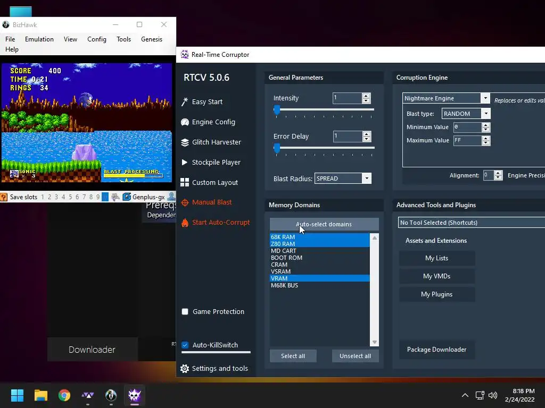
Task: Click Start Auto-Corrupt flame icon
Action: [185, 223]
